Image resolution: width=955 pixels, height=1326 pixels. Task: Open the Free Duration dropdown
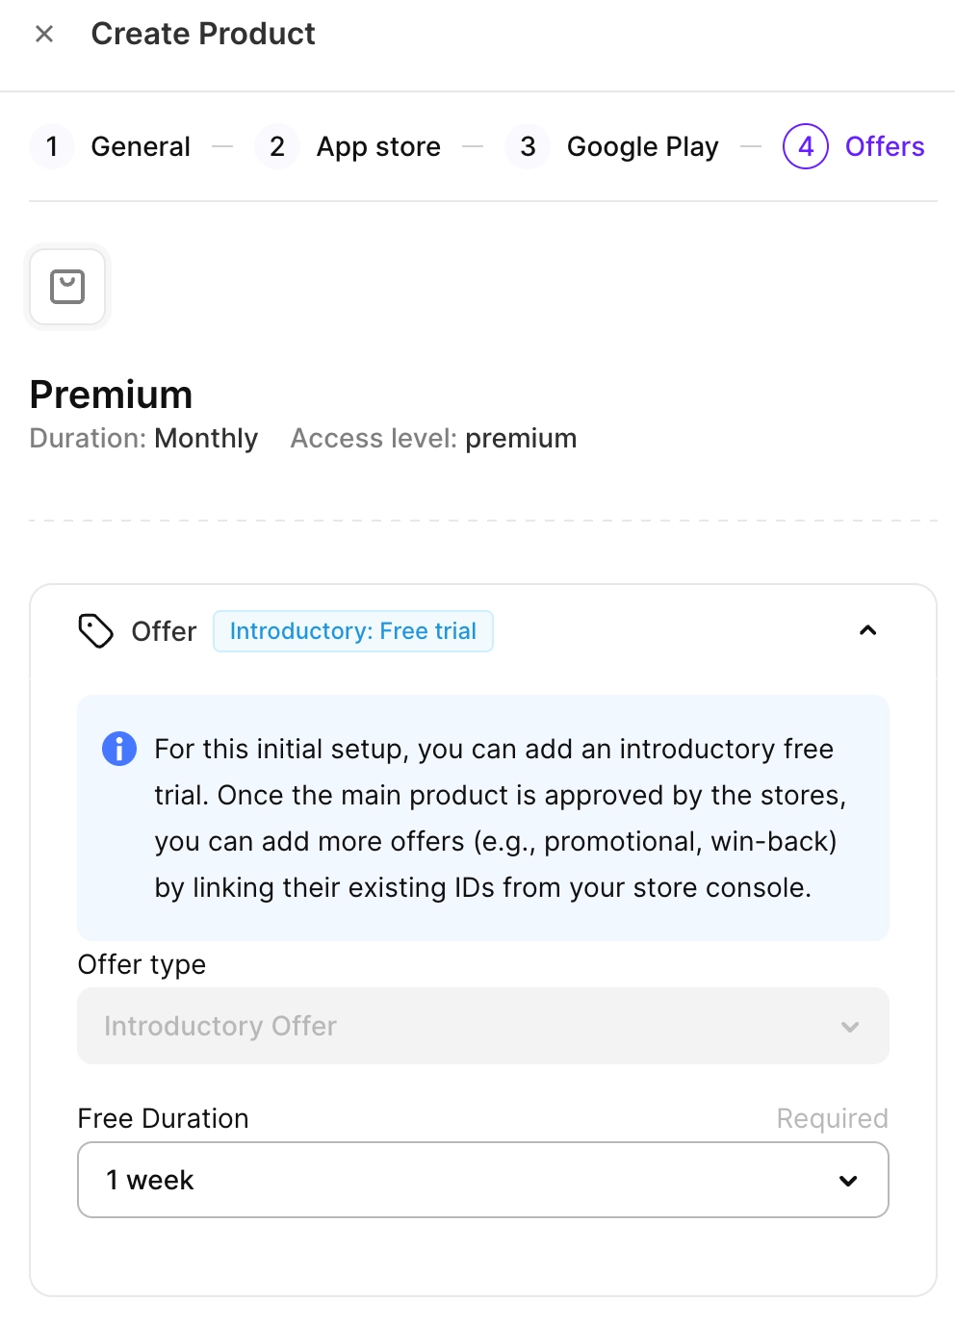click(482, 1180)
